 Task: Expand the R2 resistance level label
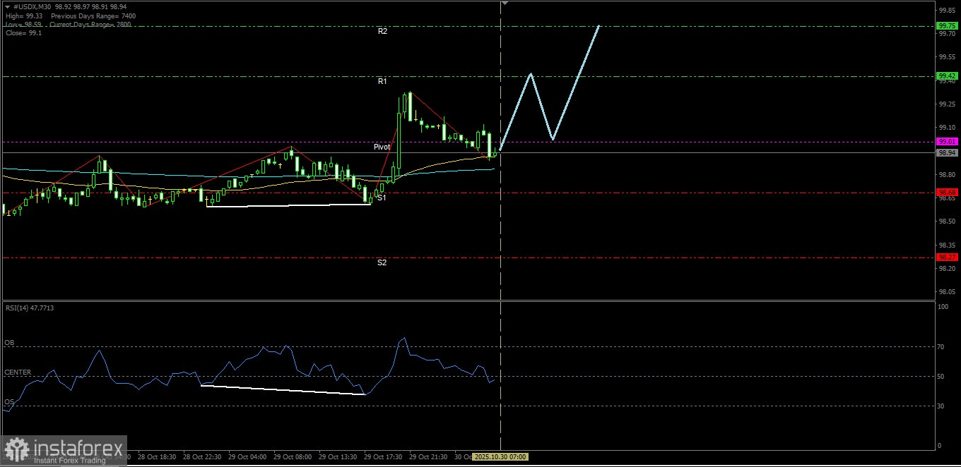click(382, 31)
